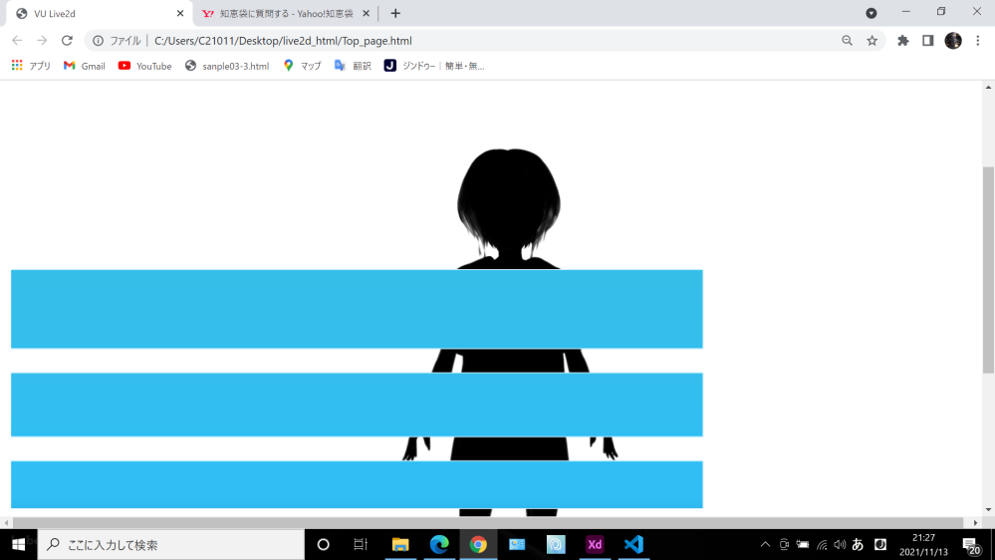The image size is (995, 560).
Task: Toggle the Japanese IME あ indicator
Action: pos(858,544)
